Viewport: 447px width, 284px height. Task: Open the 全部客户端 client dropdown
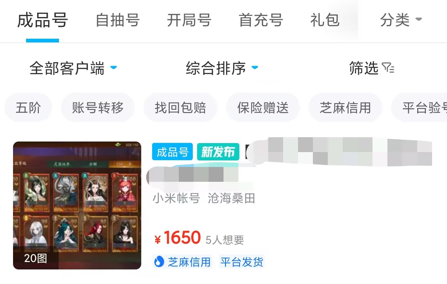pyautogui.click(x=73, y=68)
